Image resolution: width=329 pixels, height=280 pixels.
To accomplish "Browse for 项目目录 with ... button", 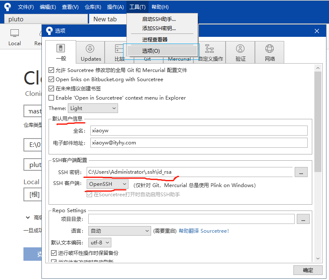I will click(303, 219).
